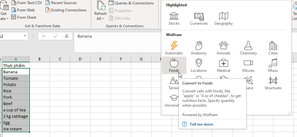This screenshot has height=137, width=297.
Task: Select the Anatomy data type
Action: click(x=199, y=48)
